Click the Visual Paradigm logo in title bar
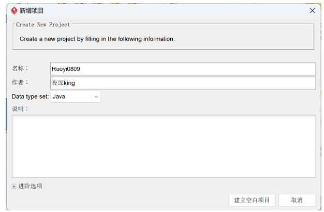Screen dimensions: 324x212 tap(14, 10)
